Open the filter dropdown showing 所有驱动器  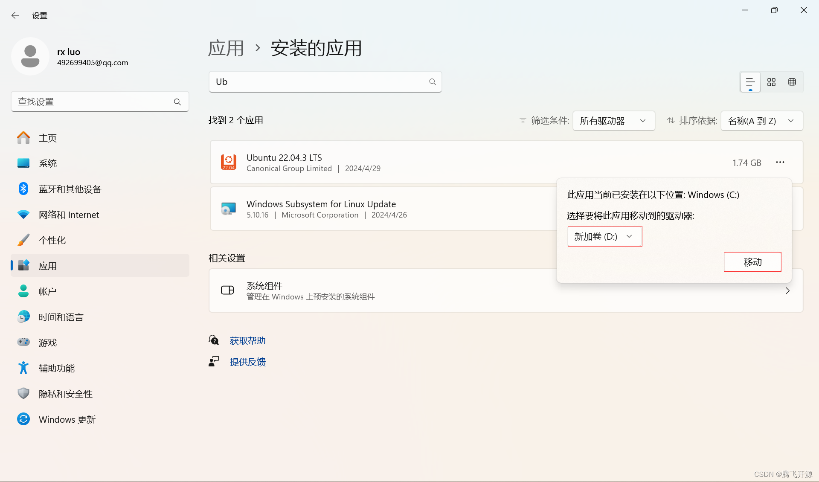pyautogui.click(x=613, y=121)
